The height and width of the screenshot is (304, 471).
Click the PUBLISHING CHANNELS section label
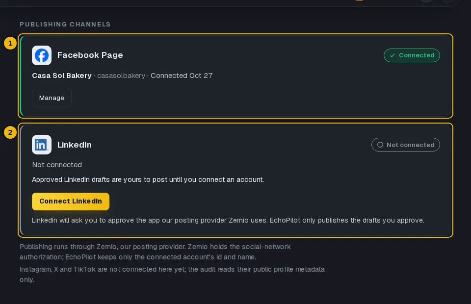coord(65,25)
